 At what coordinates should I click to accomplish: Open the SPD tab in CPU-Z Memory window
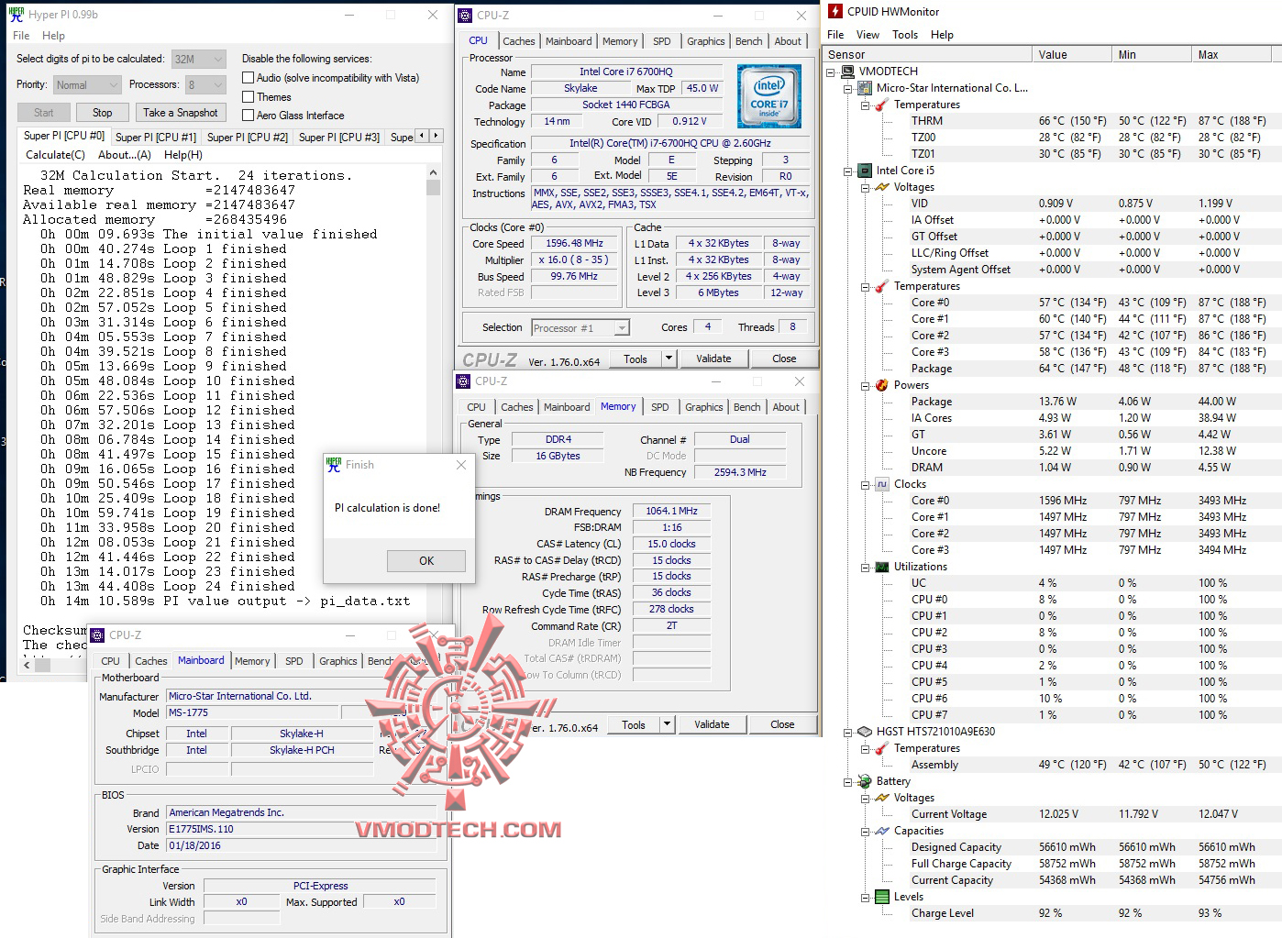[660, 407]
